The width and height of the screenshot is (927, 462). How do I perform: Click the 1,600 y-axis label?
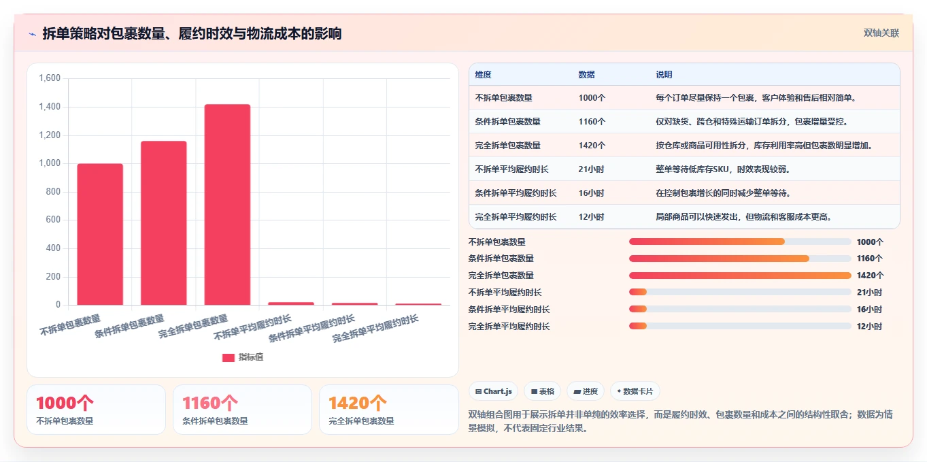click(50, 78)
